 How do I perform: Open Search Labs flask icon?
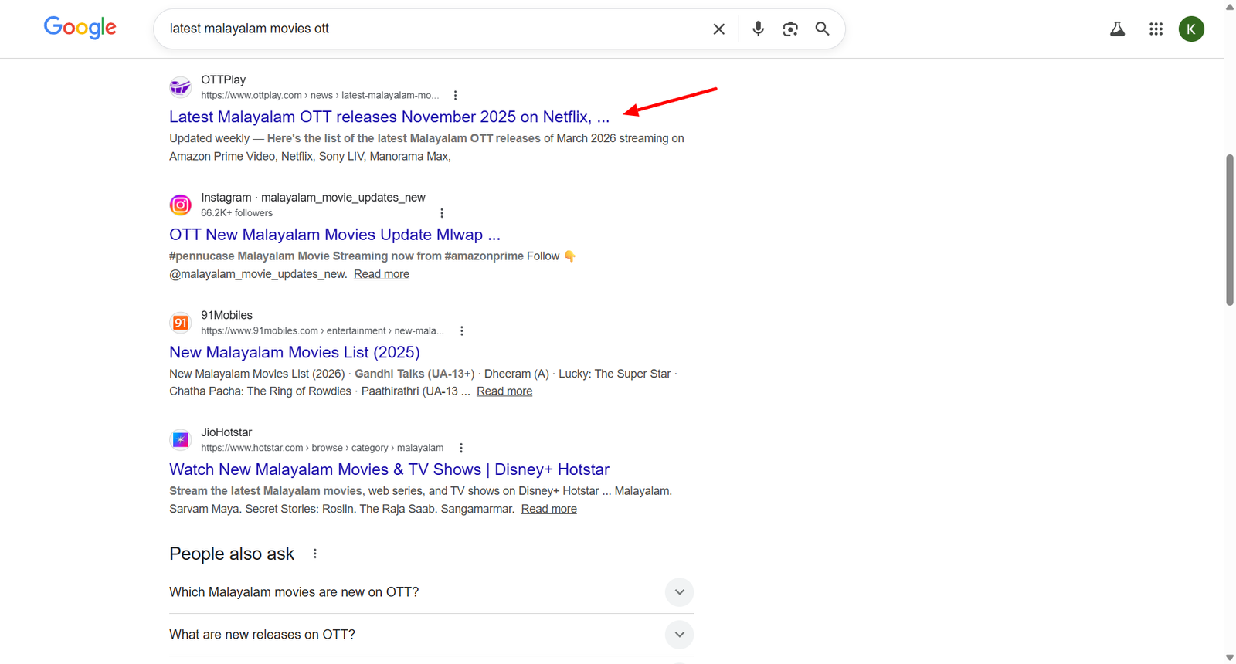(x=1117, y=29)
